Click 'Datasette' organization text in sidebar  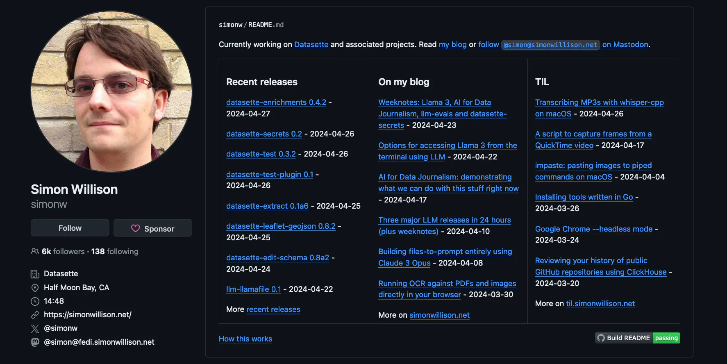[x=61, y=274]
